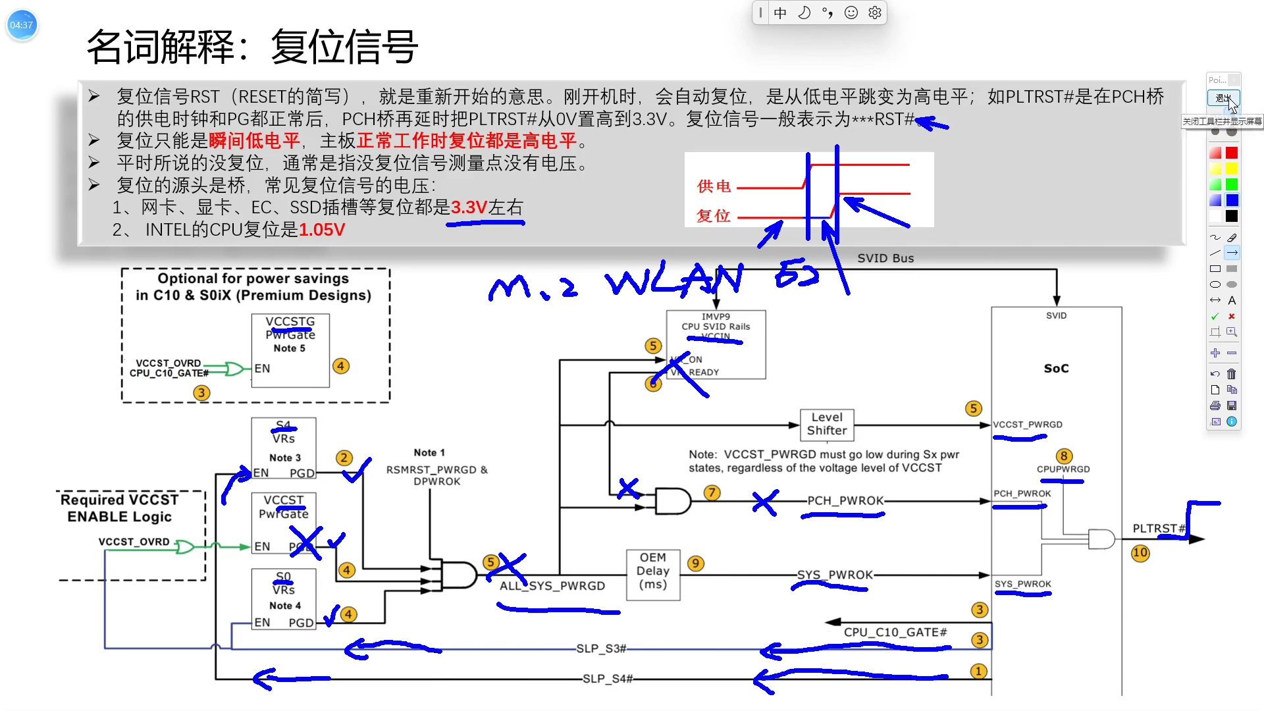
Task: Increase pen size with plus button
Action: click(x=1215, y=353)
